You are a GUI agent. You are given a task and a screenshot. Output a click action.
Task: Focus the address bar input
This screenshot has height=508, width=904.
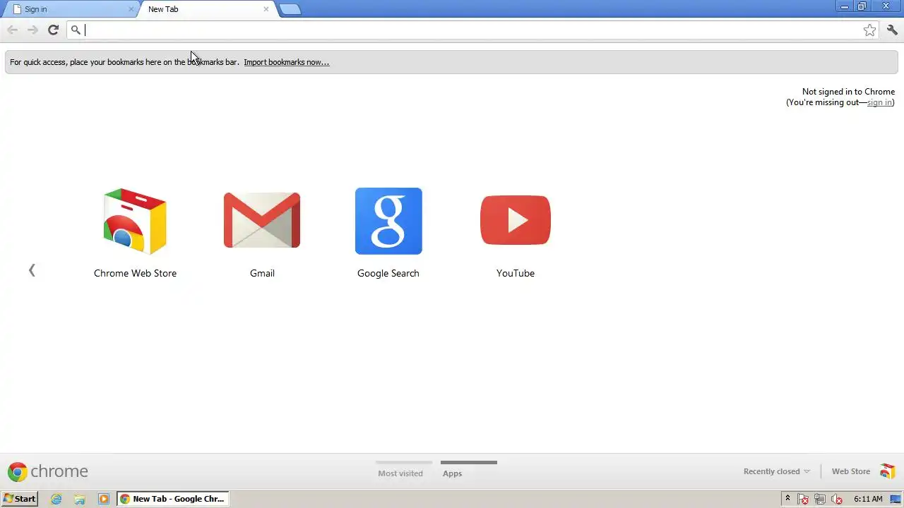pos(472,30)
